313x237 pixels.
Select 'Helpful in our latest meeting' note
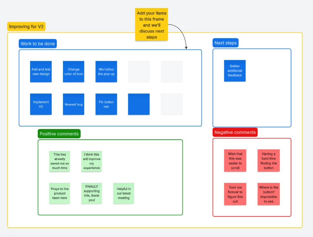(124, 193)
